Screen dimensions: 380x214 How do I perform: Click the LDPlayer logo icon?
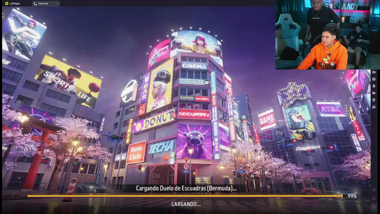click(x=7, y=4)
